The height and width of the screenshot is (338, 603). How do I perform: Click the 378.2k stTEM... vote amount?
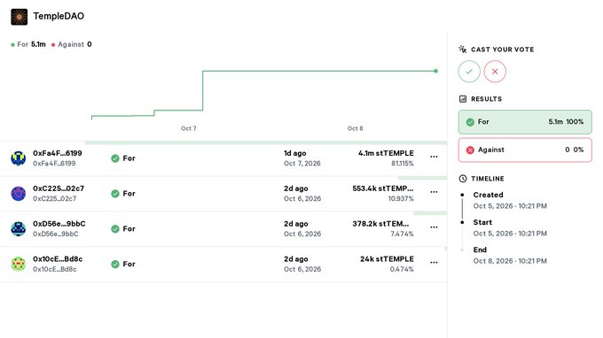click(x=380, y=224)
